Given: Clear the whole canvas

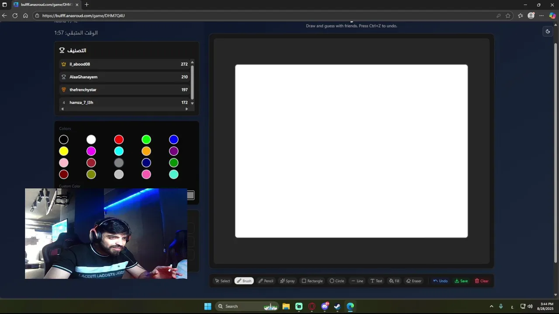Looking at the screenshot, I should point(482,281).
